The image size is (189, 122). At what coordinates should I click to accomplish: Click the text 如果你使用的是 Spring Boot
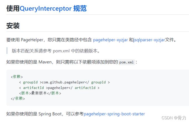pos(34,114)
